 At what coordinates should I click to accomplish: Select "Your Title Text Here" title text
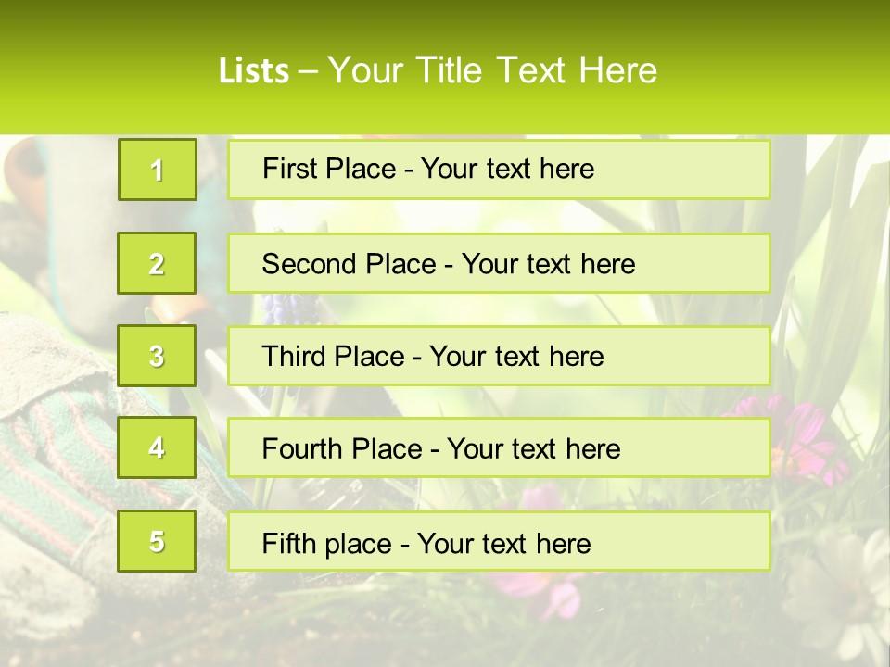point(491,70)
